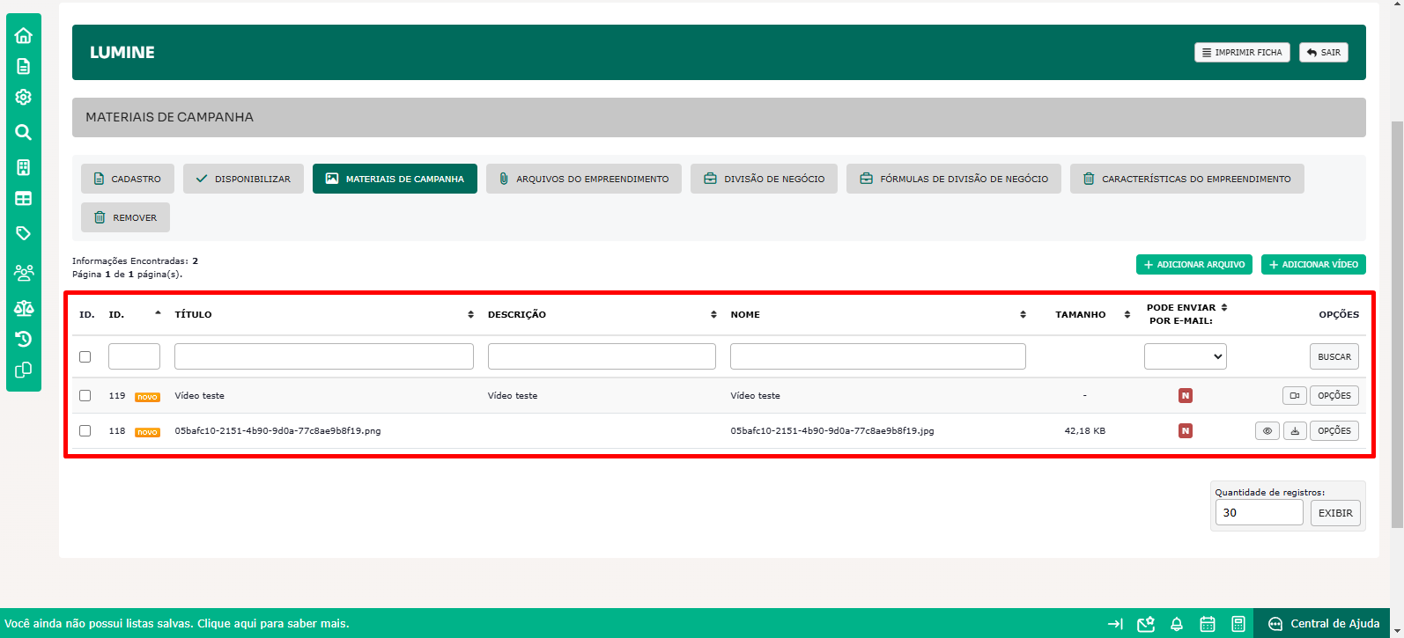Screen dimensions: 1404x638
Task: Open Fórmulas de Divisão de Negócio tab
Action: tap(954, 179)
